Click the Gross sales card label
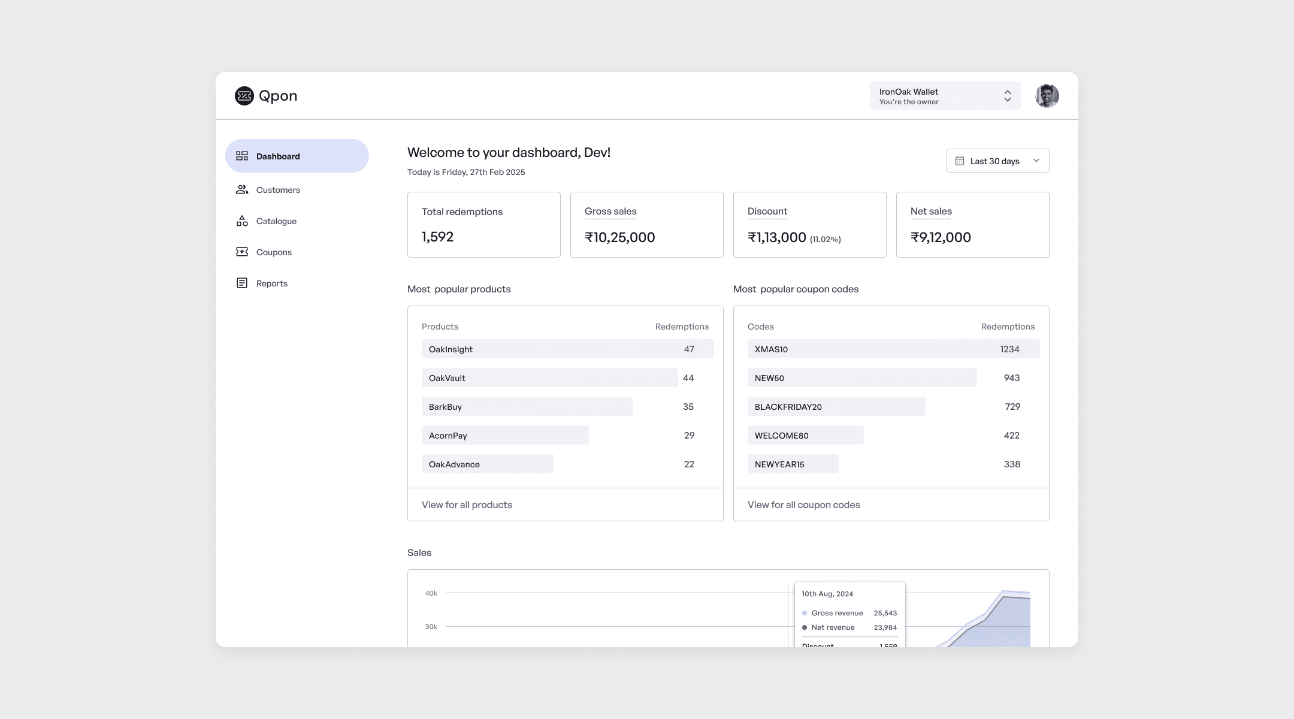The image size is (1294, 719). pyautogui.click(x=610, y=211)
